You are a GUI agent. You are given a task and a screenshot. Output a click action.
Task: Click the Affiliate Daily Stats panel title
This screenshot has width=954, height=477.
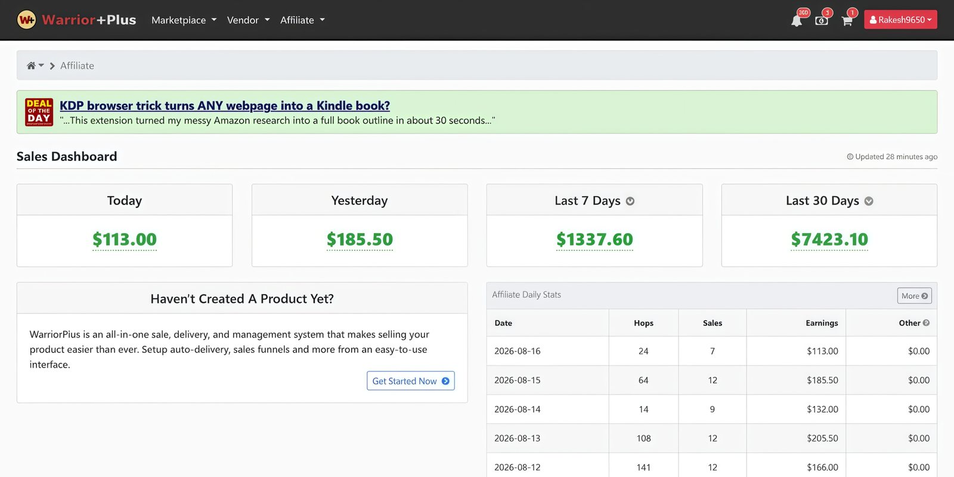pos(526,295)
